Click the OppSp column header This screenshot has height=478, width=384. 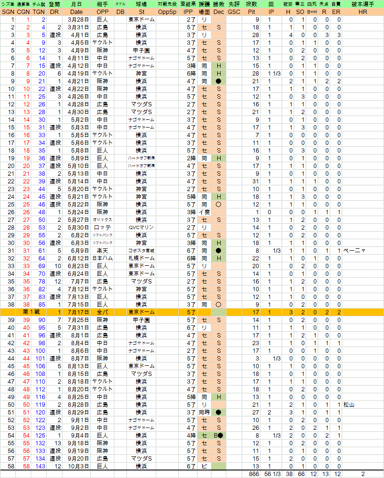(x=167, y=12)
